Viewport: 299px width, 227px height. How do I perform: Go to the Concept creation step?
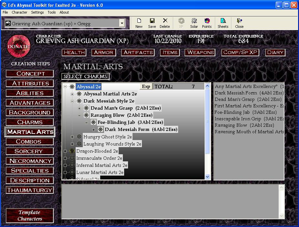[30, 74]
